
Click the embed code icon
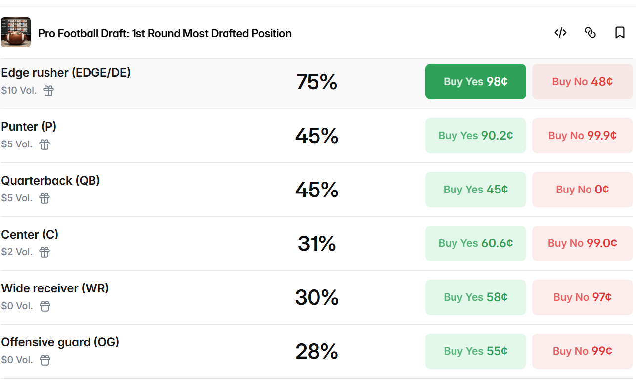tap(560, 33)
